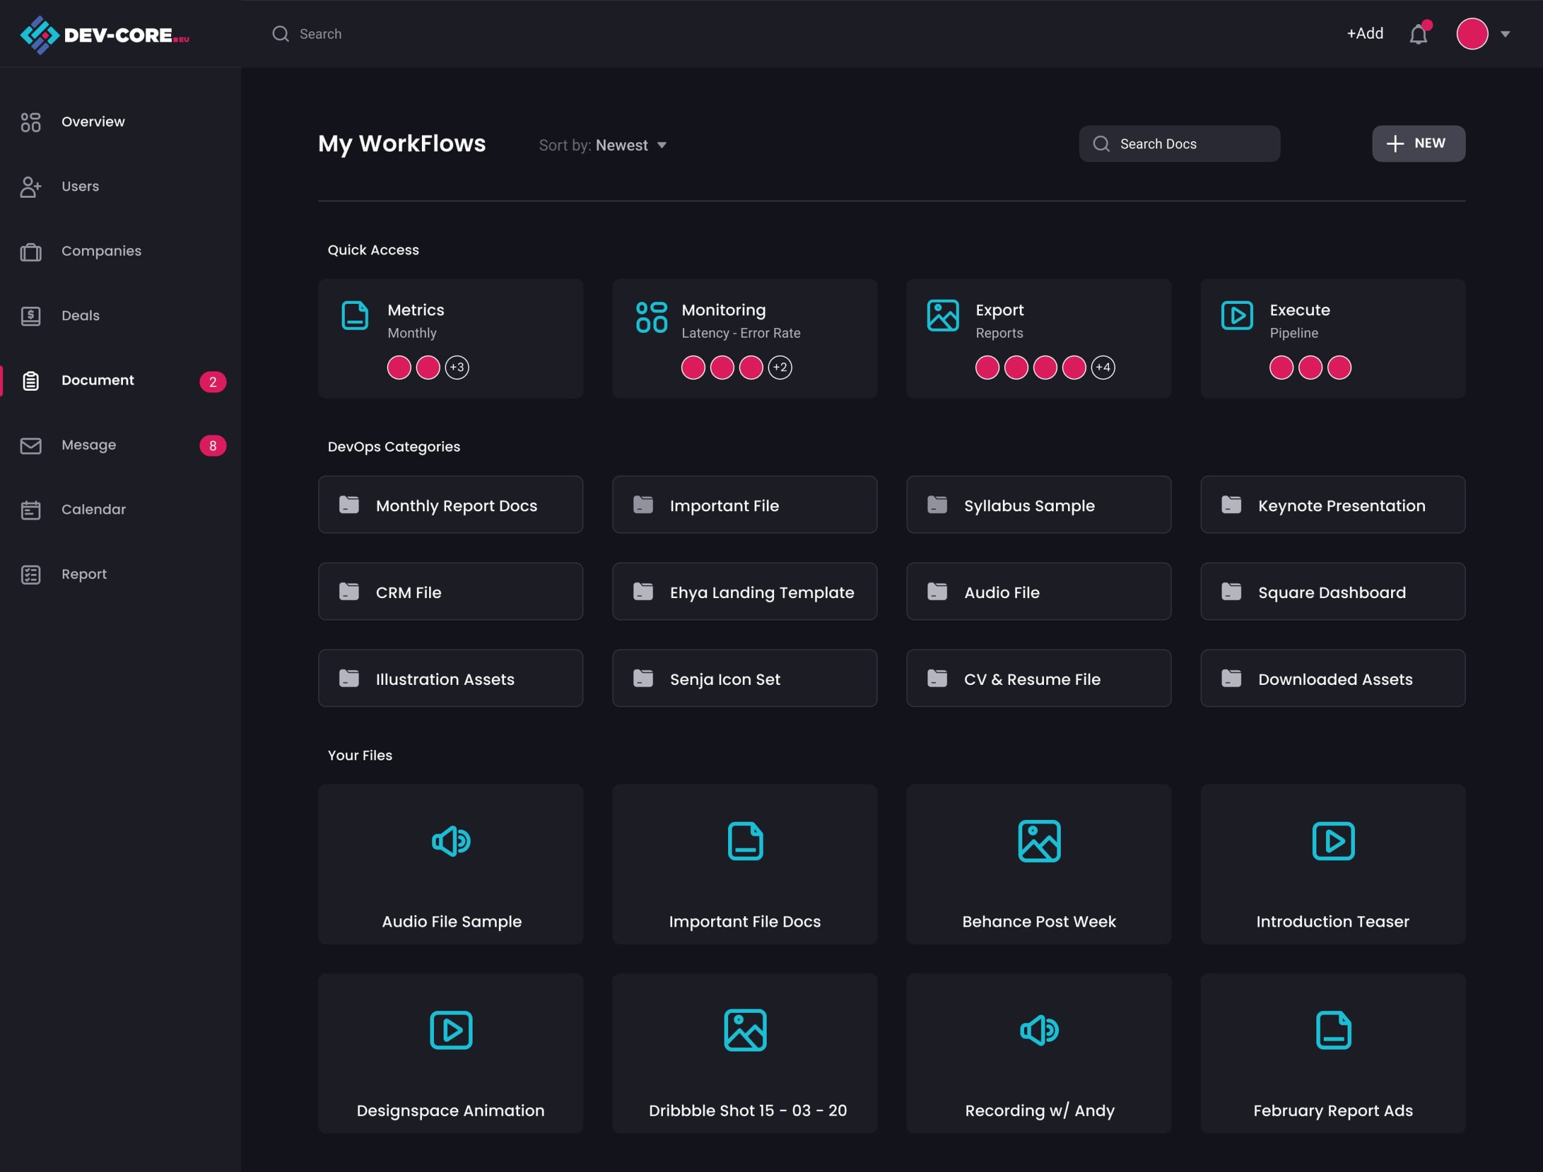Open the Audio File Sample speaker icon

[451, 842]
